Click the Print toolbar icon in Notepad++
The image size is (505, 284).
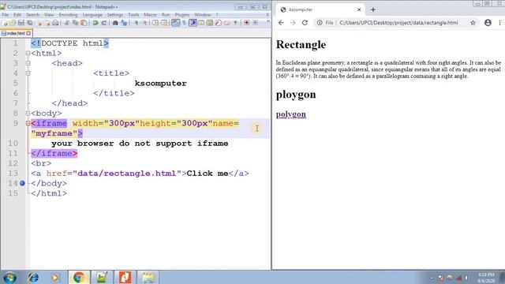point(55,23)
